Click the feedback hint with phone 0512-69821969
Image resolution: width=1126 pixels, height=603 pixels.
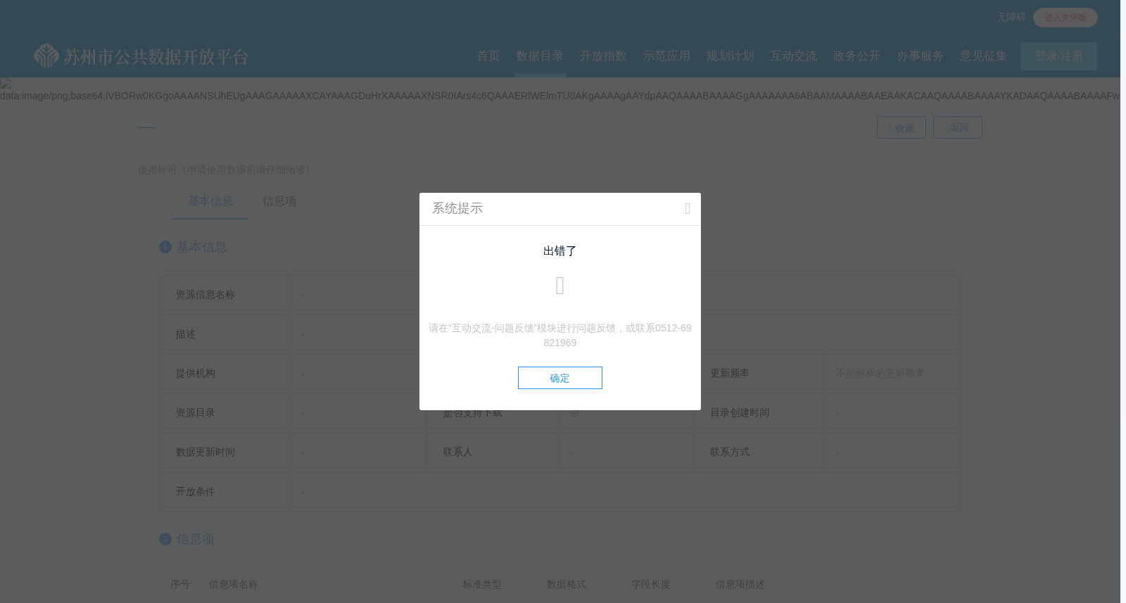(x=560, y=336)
